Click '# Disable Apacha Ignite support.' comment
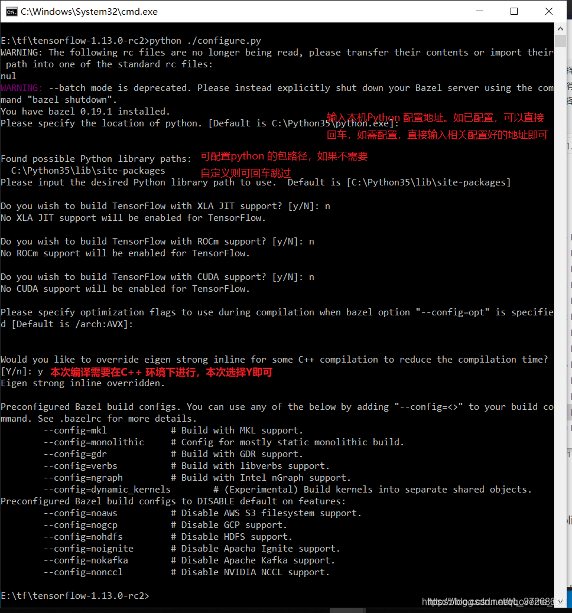The height and width of the screenshot is (613, 572). (x=256, y=549)
